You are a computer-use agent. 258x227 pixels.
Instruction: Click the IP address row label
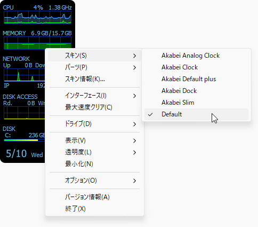[6, 86]
